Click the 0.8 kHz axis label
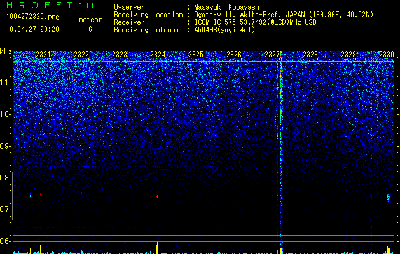Image resolution: width=400 pixels, height=254 pixels. pos(4,178)
